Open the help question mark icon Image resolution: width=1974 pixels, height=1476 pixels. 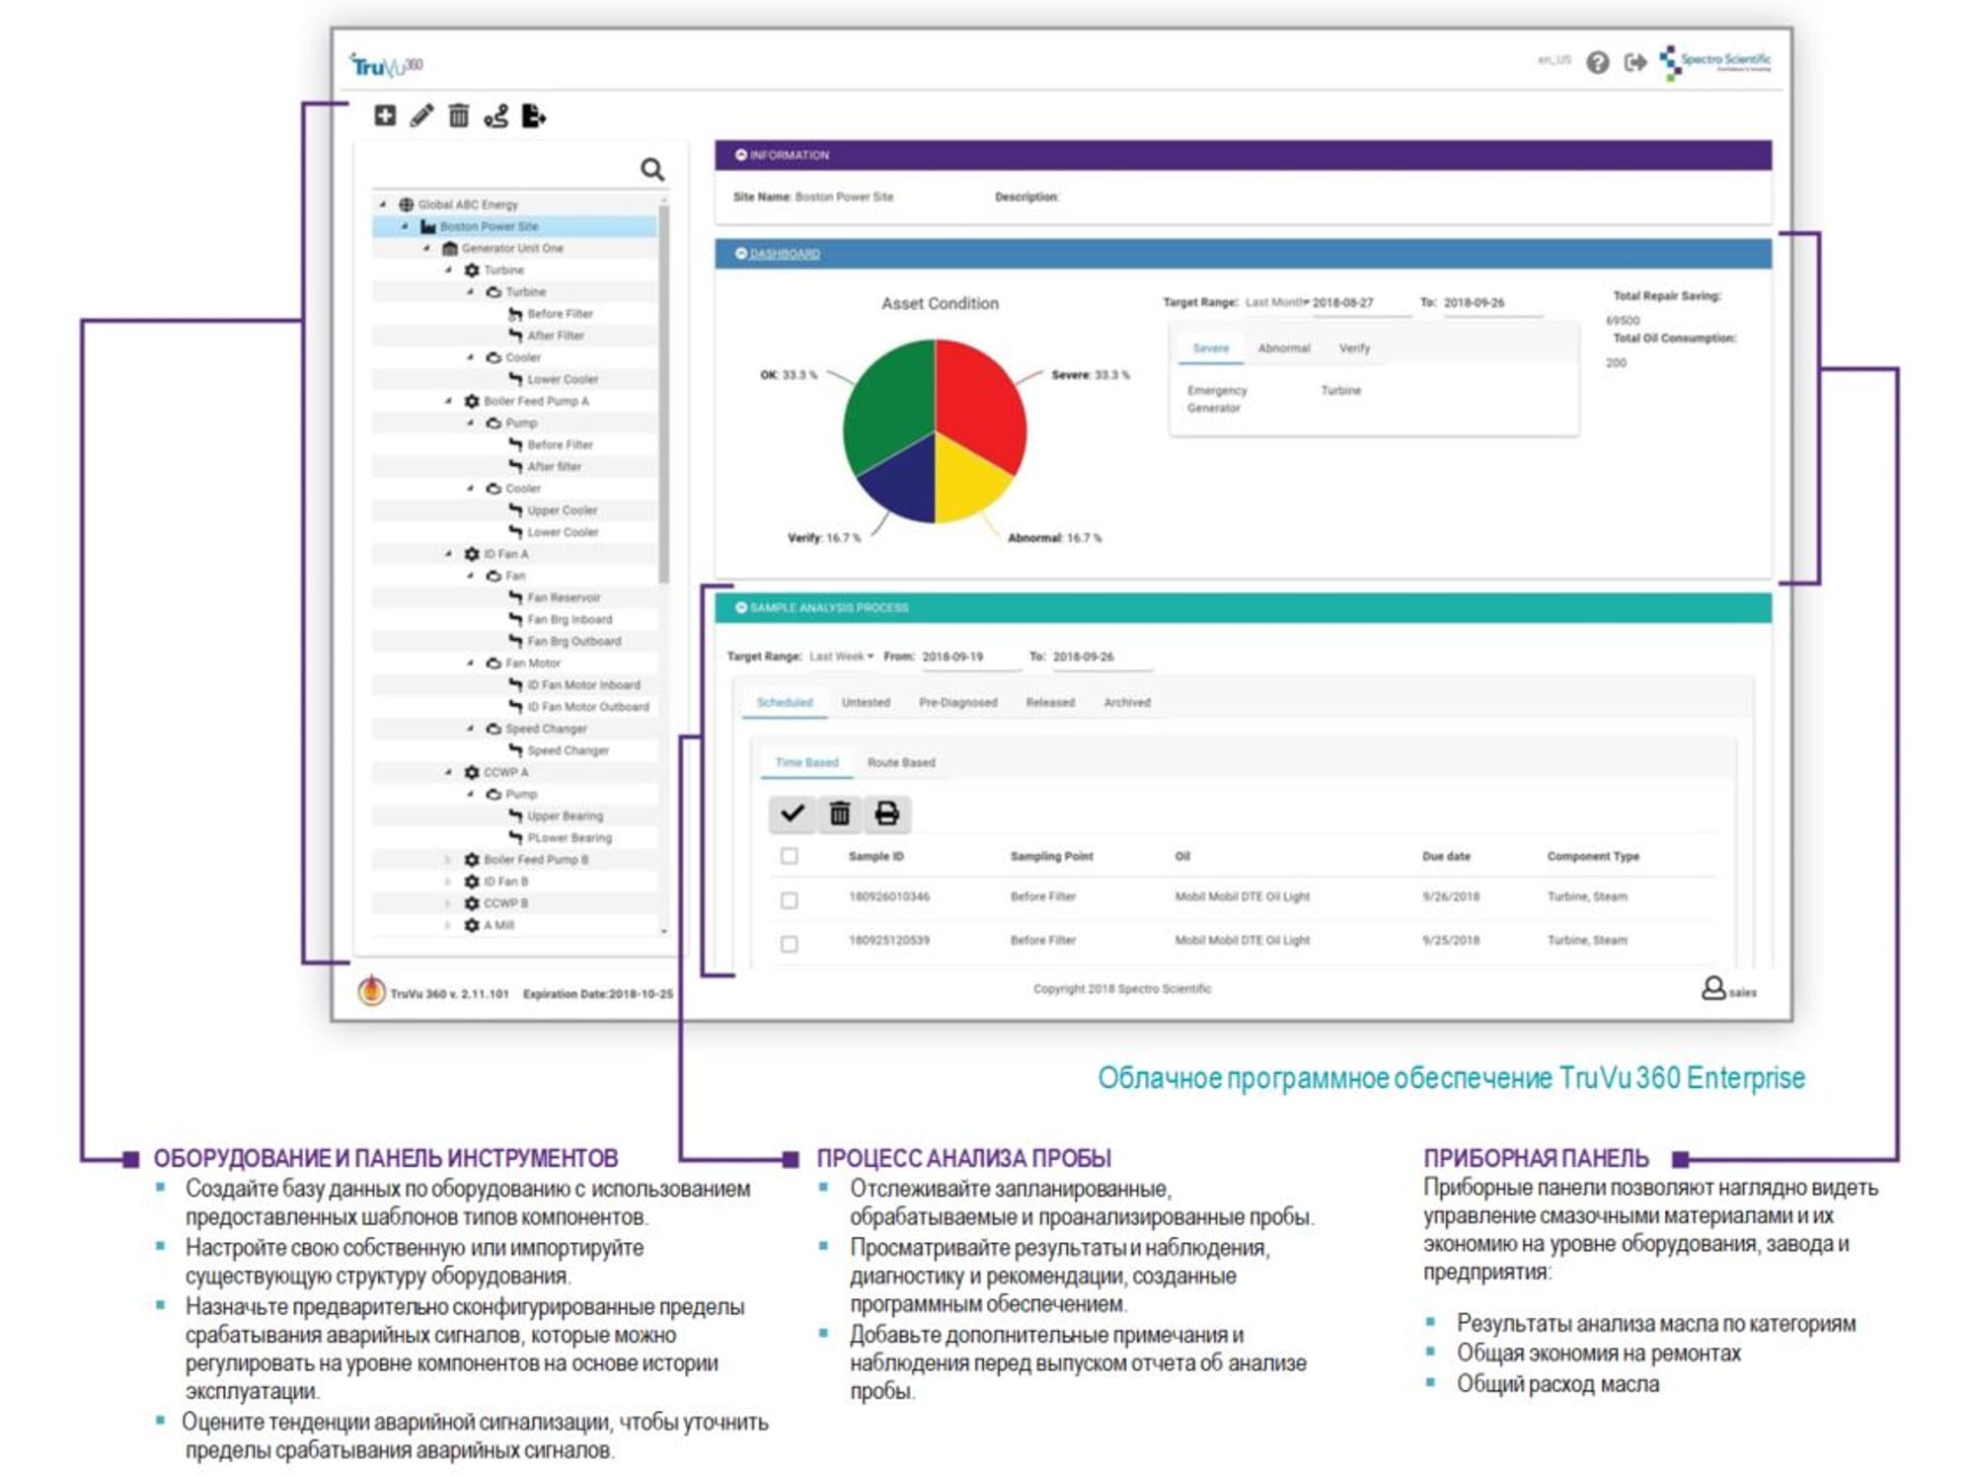[1597, 62]
